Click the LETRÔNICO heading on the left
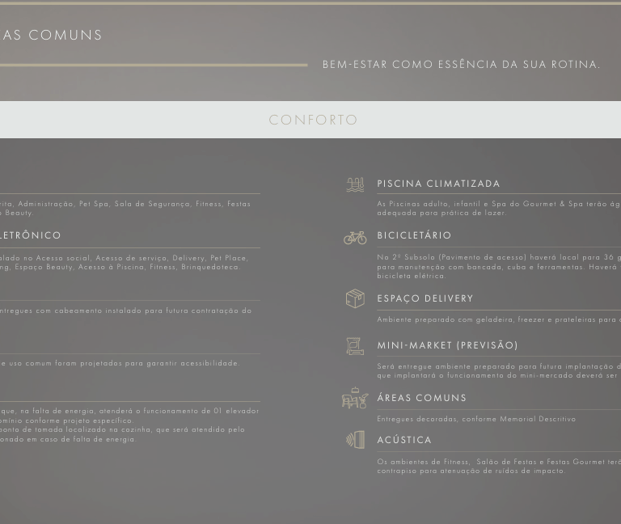 (31, 235)
